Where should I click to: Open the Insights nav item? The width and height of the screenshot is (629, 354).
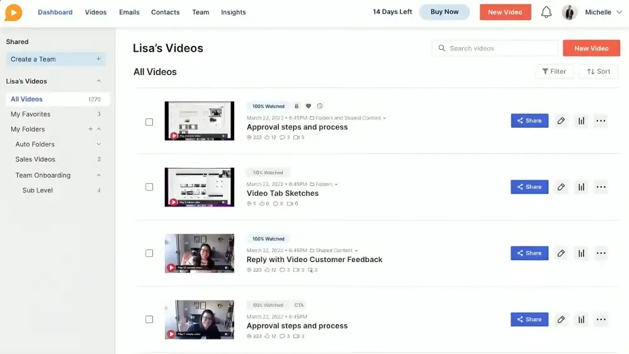click(233, 13)
